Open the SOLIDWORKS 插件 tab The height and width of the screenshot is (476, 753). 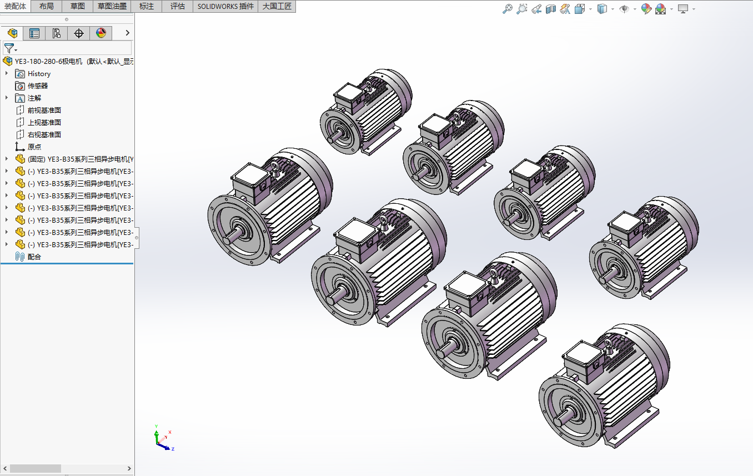tap(225, 6)
